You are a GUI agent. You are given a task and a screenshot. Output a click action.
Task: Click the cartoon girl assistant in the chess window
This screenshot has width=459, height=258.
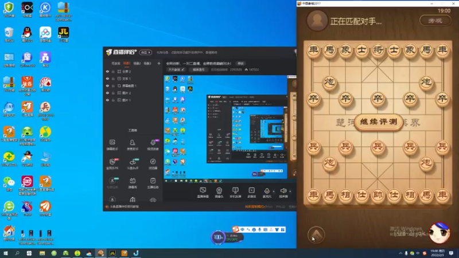pyautogui.click(x=439, y=233)
